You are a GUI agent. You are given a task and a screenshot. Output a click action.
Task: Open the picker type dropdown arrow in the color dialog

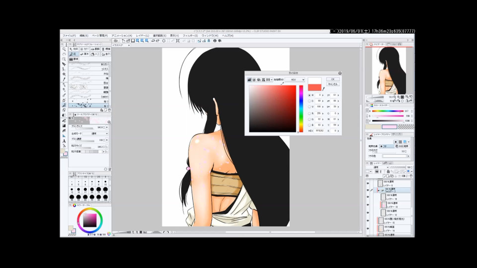tap(272, 79)
